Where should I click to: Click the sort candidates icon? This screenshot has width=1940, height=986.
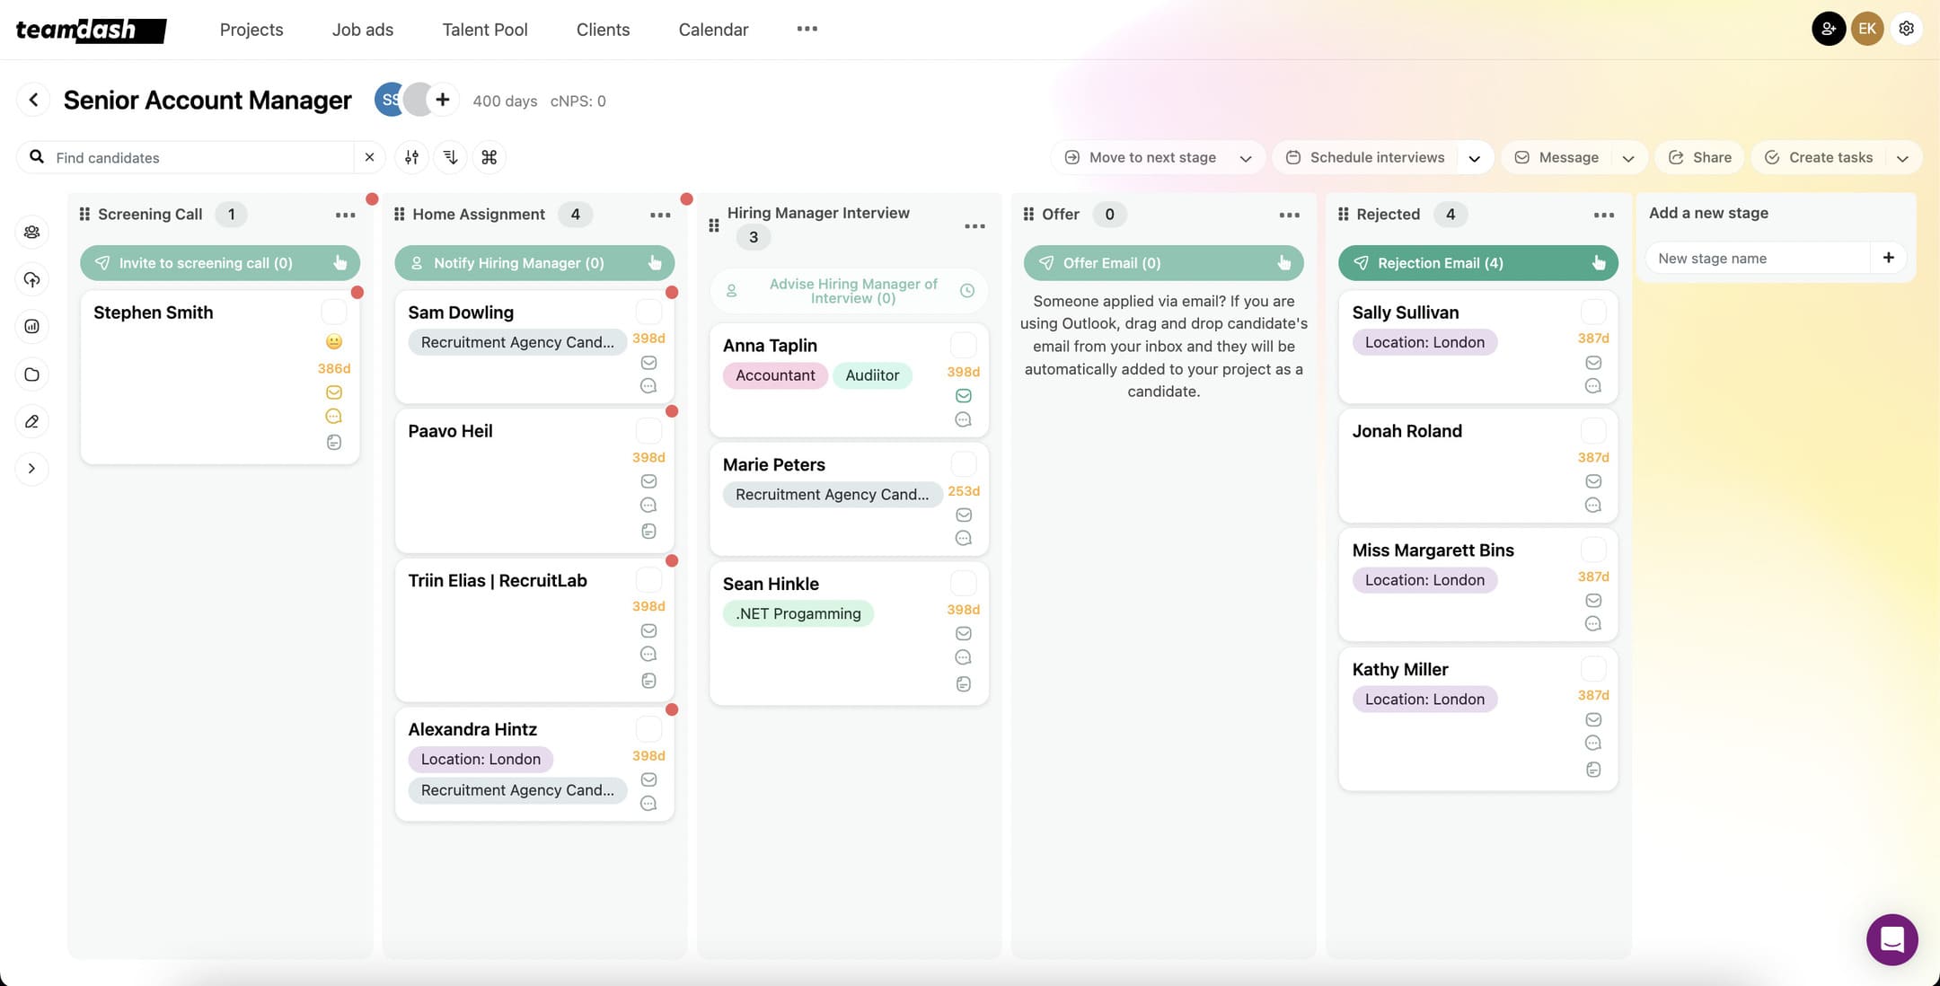pos(451,157)
